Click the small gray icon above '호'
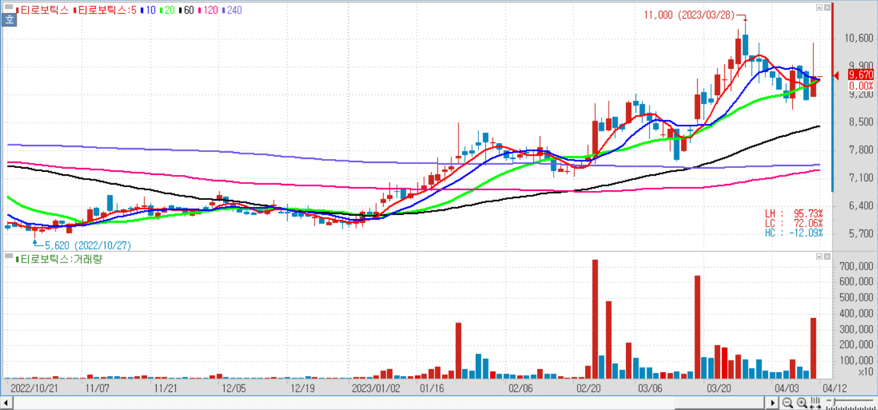This screenshot has height=410, width=878. (x=8, y=7)
